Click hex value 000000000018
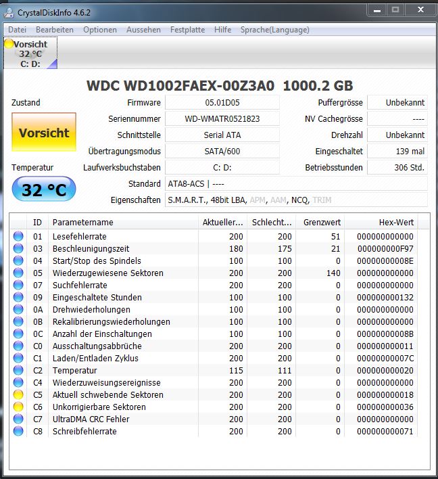 385,394
